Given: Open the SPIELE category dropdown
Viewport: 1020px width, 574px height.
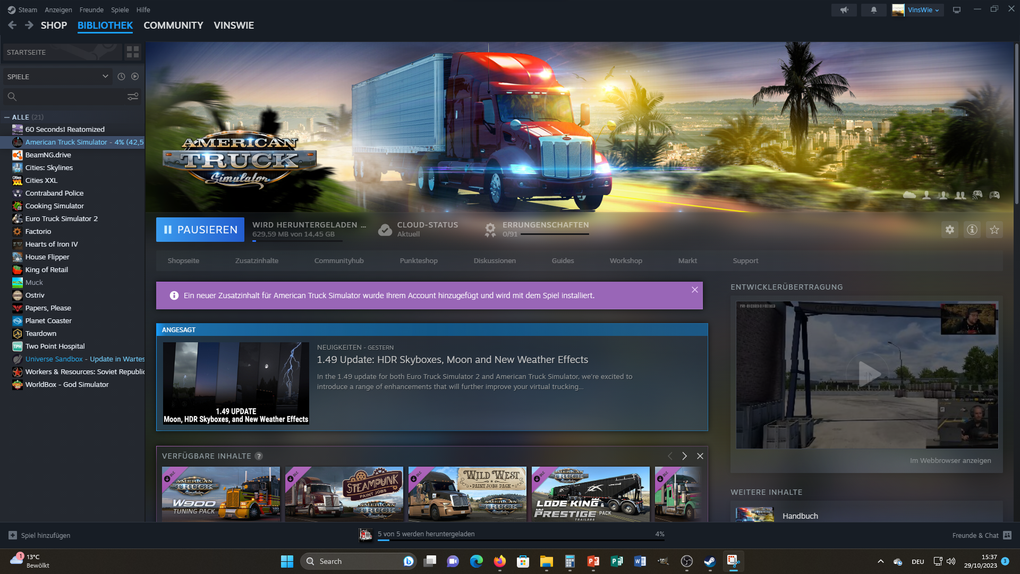Looking at the screenshot, I should [57, 77].
